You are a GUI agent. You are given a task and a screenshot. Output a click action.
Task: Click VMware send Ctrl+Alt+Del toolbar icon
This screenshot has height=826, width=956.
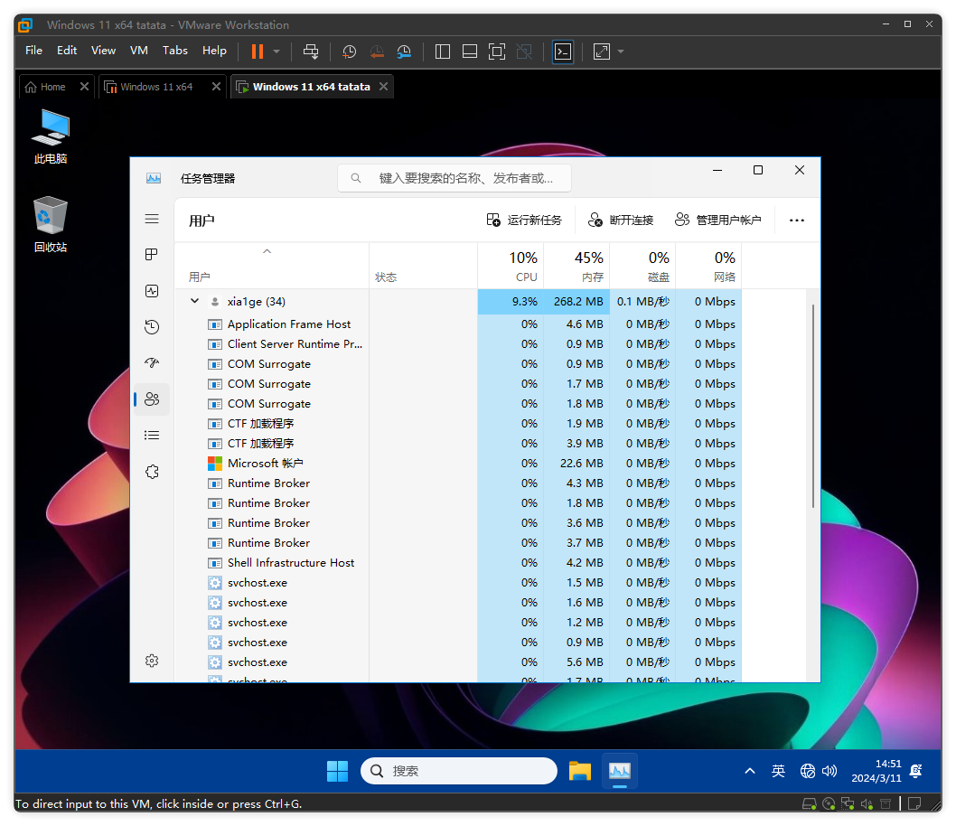click(x=311, y=52)
